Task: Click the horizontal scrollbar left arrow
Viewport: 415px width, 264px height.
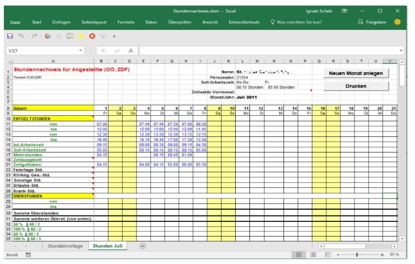Action: [321, 246]
